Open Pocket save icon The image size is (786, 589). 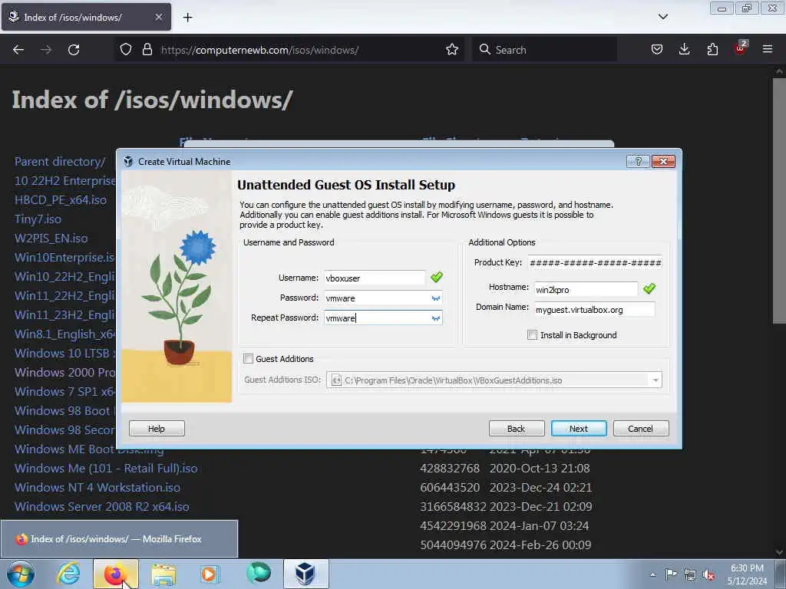click(657, 50)
